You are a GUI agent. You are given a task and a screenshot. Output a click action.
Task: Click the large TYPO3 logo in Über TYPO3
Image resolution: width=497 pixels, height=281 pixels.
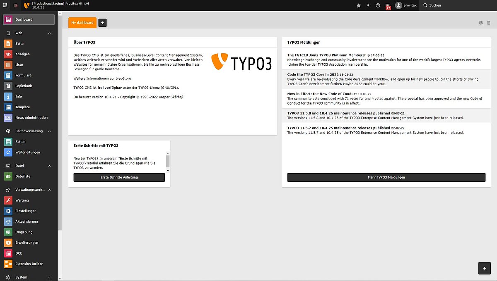click(x=241, y=62)
